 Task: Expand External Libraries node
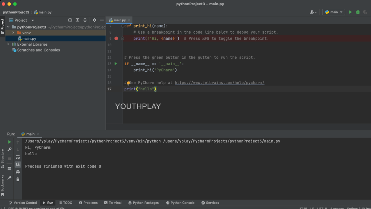pos(8,44)
